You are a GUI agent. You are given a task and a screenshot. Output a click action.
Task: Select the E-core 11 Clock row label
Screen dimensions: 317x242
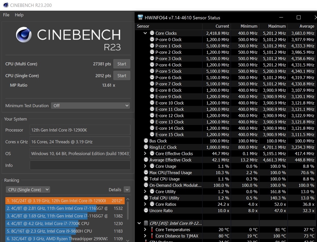(x=170, y=109)
